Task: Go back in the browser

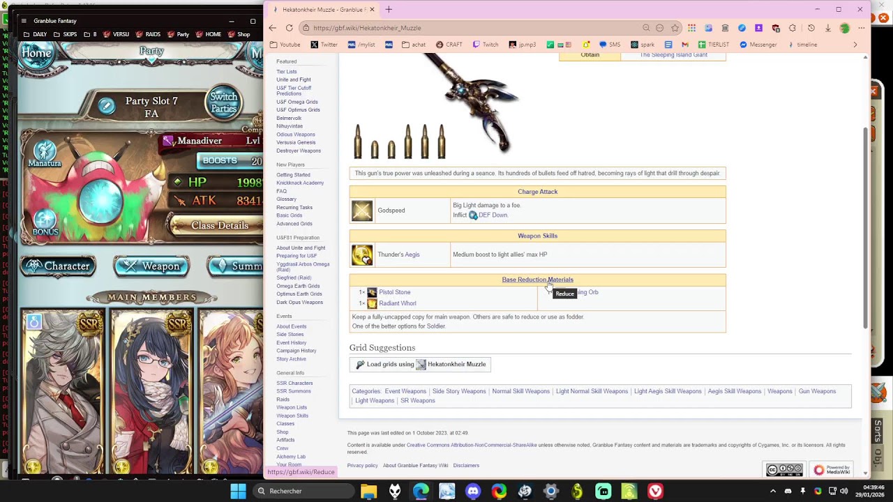Action: coord(273,28)
